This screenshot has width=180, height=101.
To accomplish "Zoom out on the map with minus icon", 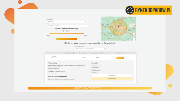I will click(x=134, y=40).
